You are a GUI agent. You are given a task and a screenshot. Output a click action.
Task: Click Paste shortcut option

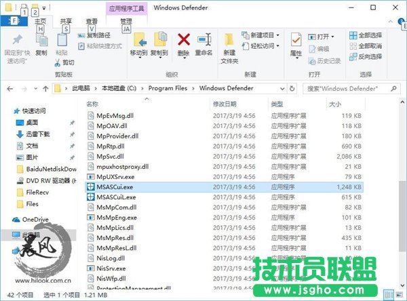tap(100, 46)
